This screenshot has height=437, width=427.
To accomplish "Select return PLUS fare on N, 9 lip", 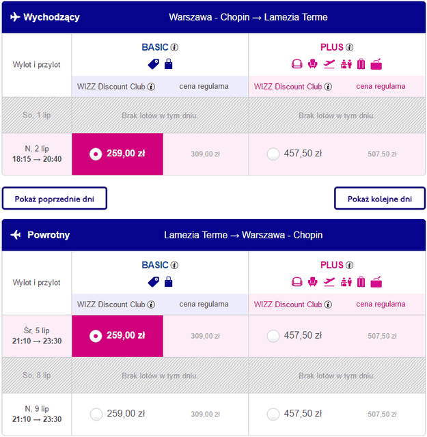I will (x=273, y=413).
